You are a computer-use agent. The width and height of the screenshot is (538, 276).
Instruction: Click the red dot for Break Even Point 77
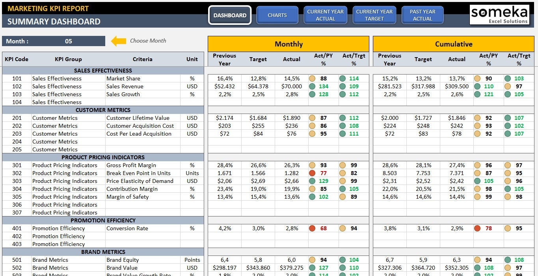click(312, 173)
